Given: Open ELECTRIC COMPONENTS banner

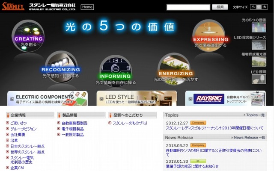Looking at the screenshot, I should (x=48, y=98).
